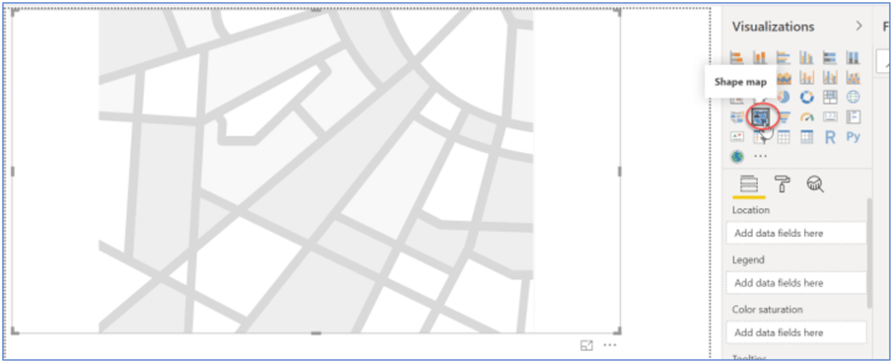The image size is (892, 362).
Task: Select the Python (Py) visual
Action: (x=853, y=137)
